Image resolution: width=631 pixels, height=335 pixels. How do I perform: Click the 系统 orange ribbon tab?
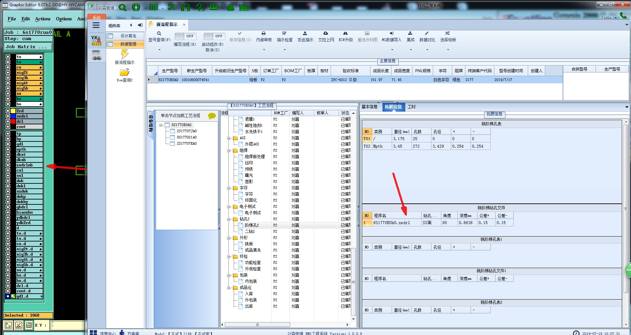point(97,17)
